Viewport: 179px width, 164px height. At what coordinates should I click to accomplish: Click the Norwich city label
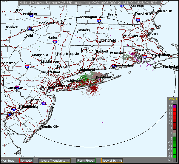pyautogui.click(x=12, y=27)
